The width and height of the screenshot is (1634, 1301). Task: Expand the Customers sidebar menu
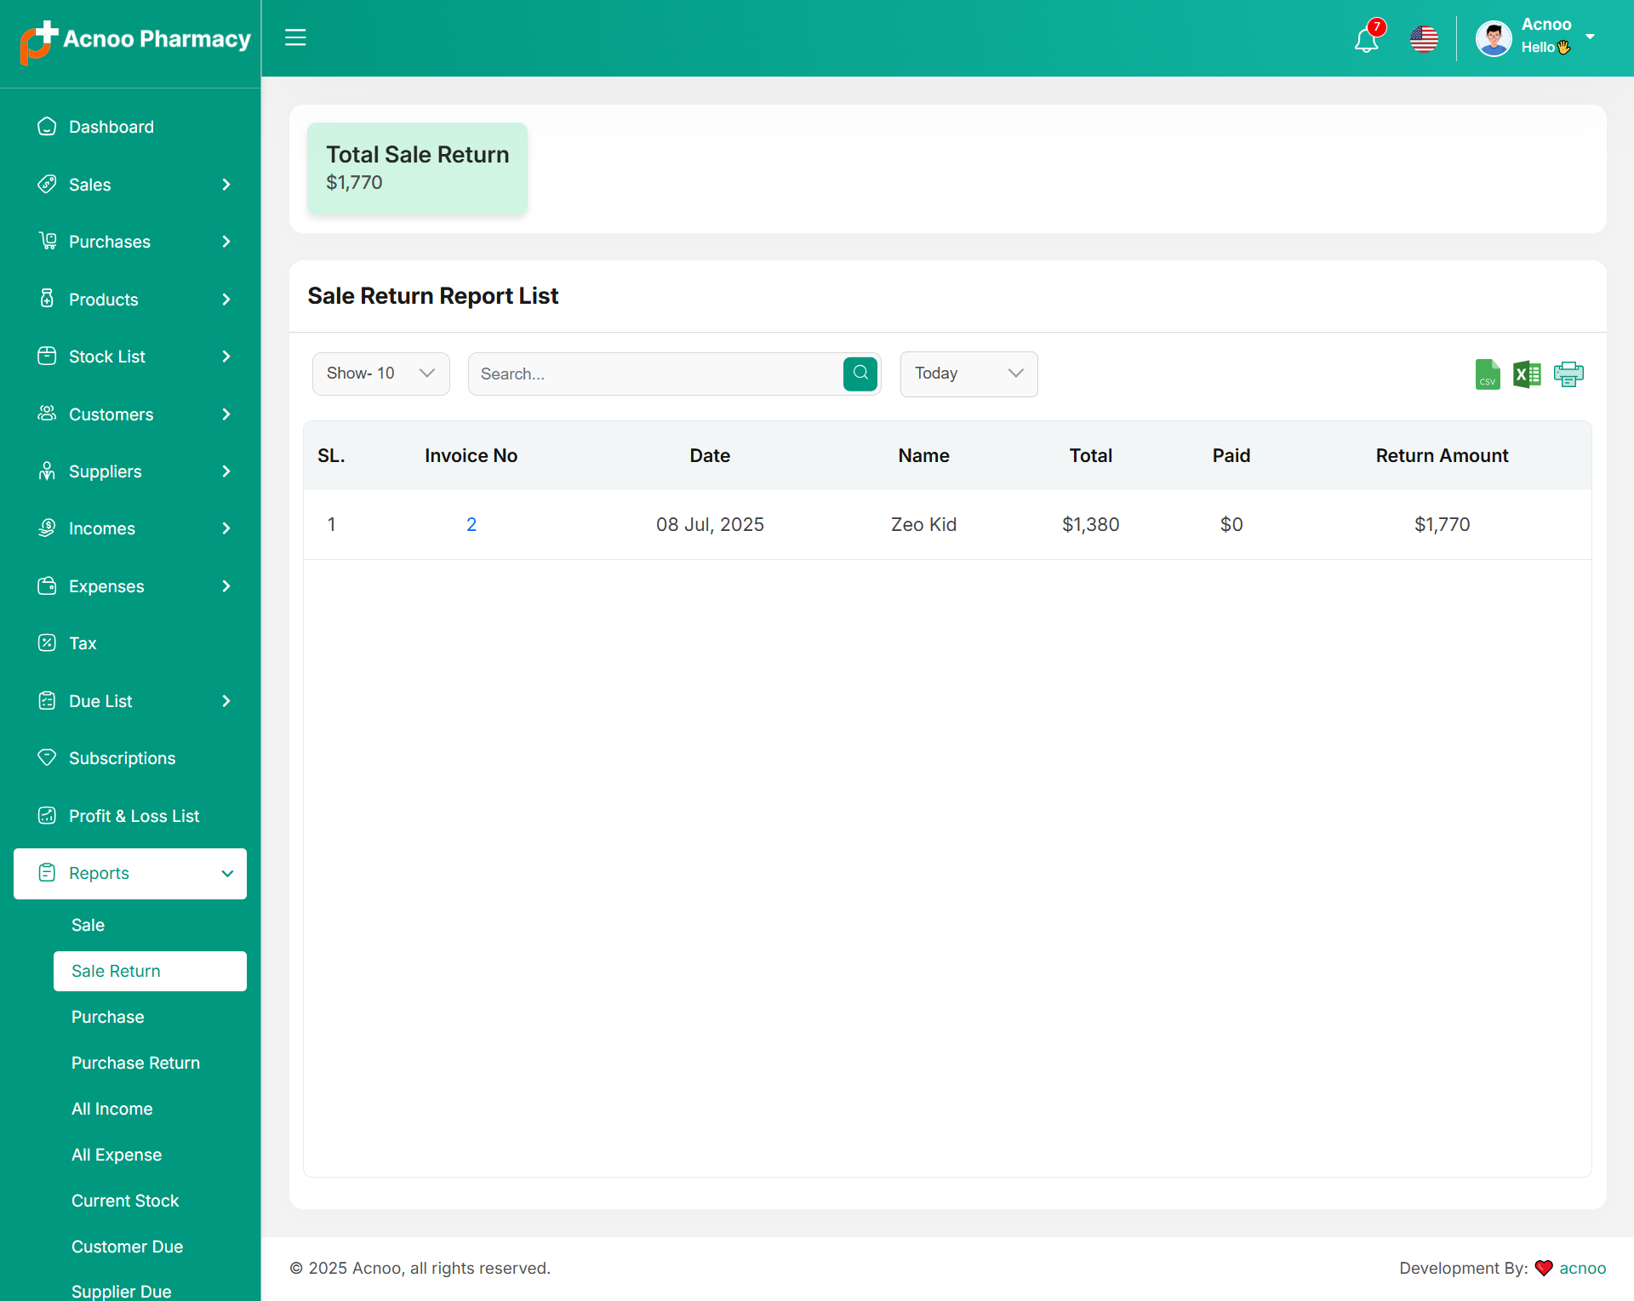(130, 414)
